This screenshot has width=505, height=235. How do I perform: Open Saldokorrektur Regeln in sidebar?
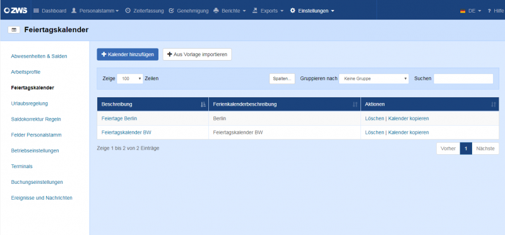tap(36, 119)
